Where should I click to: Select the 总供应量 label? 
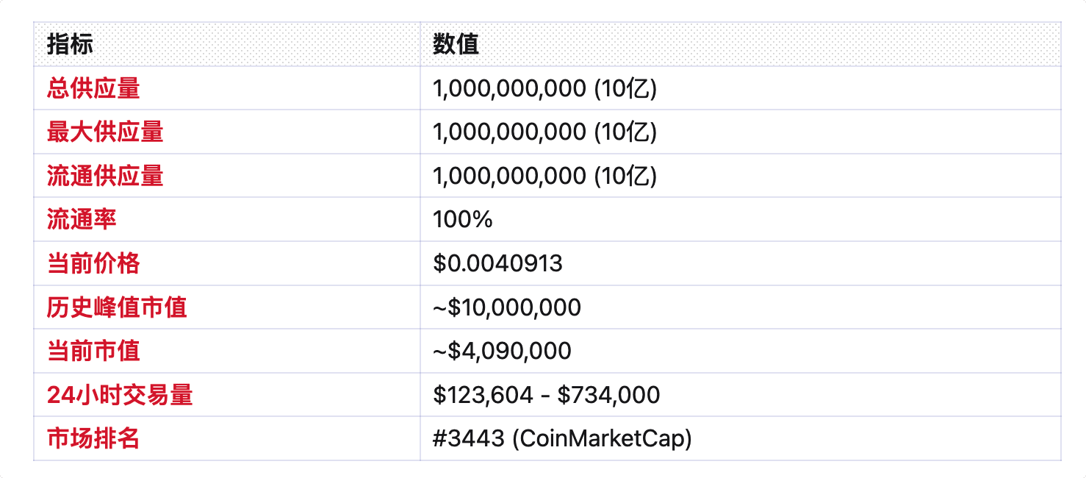point(93,89)
